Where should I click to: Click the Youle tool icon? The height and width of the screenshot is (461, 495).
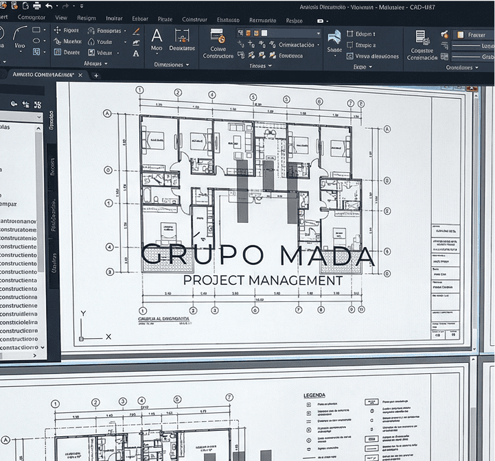click(x=91, y=42)
